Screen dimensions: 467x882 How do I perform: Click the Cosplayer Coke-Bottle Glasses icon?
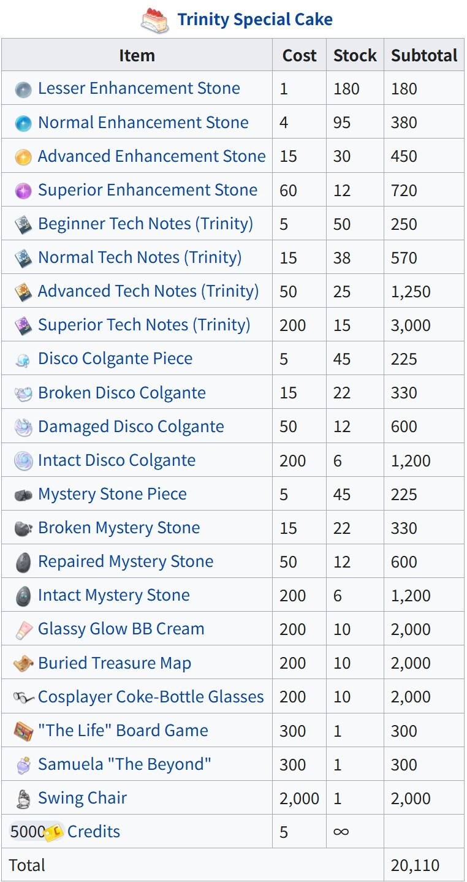pyautogui.click(x=23, y=697)
